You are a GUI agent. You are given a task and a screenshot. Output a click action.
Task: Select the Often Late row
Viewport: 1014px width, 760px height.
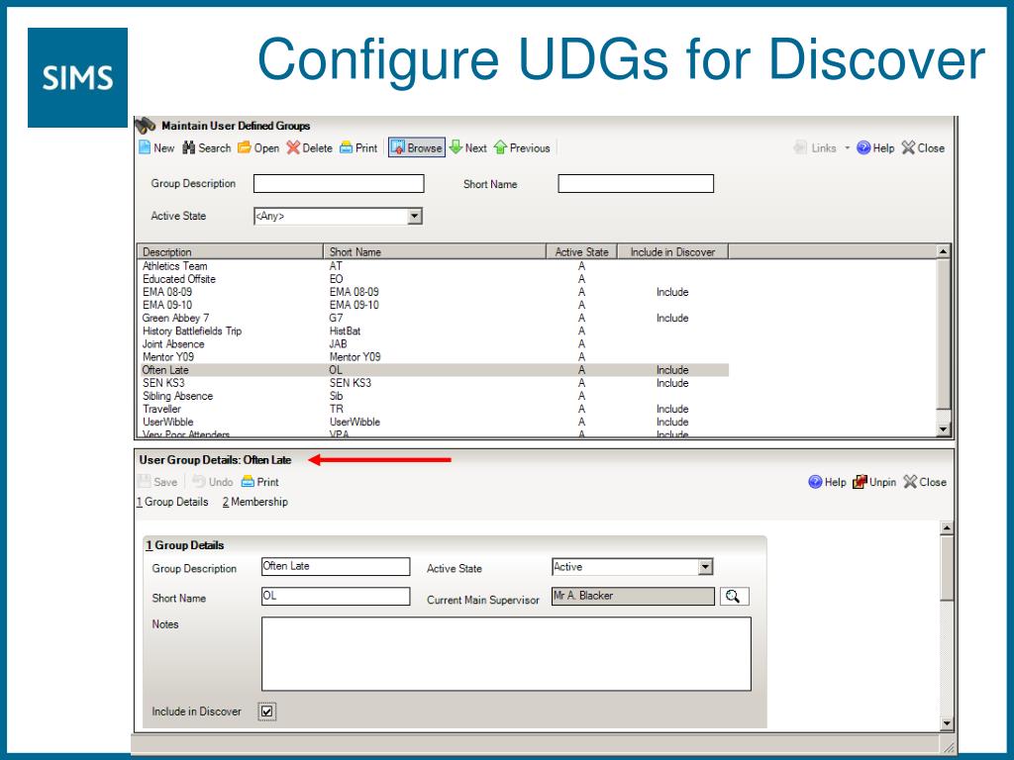434,370
